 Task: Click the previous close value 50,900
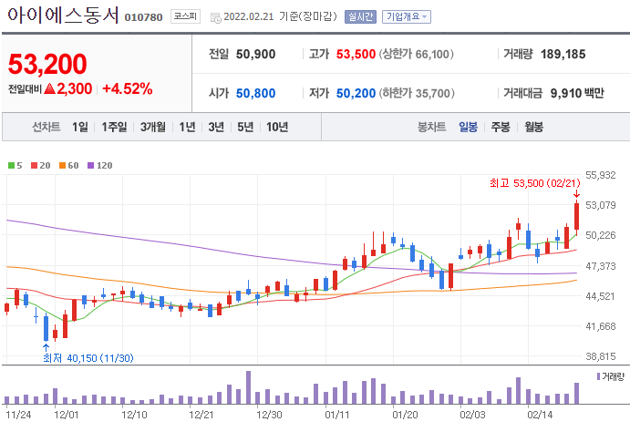pyautogui.click(x=255, y=54)
